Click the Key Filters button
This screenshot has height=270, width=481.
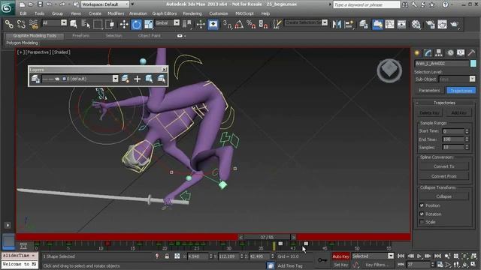click(377, 265)
